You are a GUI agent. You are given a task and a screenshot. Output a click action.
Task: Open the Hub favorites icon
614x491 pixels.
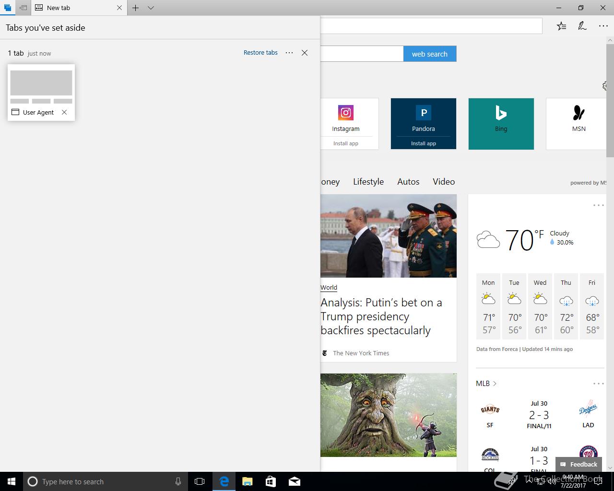tap(561, 26)
